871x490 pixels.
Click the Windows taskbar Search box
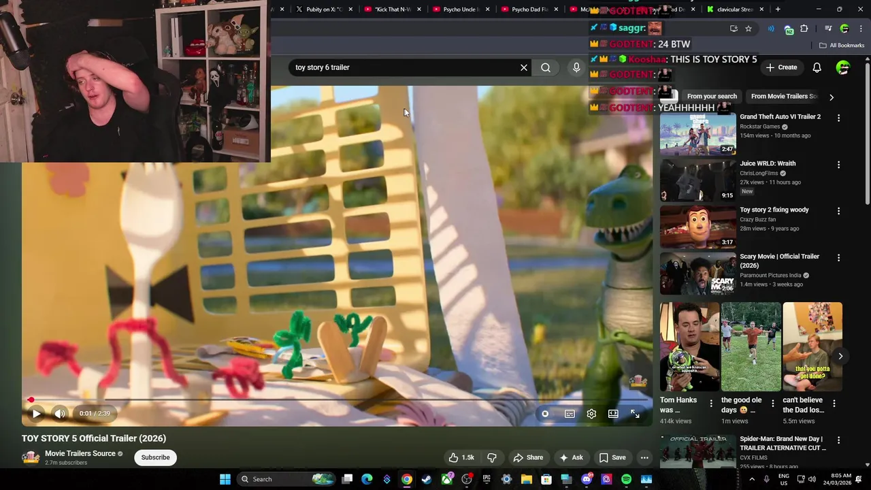click(287, 479)
